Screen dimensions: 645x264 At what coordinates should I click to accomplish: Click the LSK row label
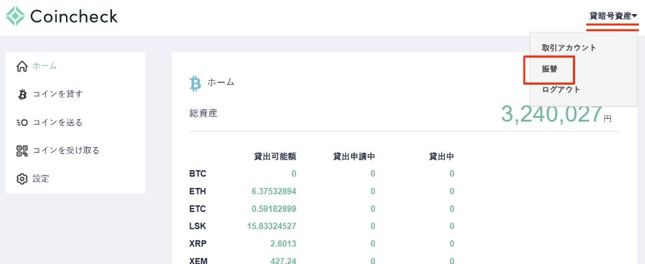tap(198, 227)
